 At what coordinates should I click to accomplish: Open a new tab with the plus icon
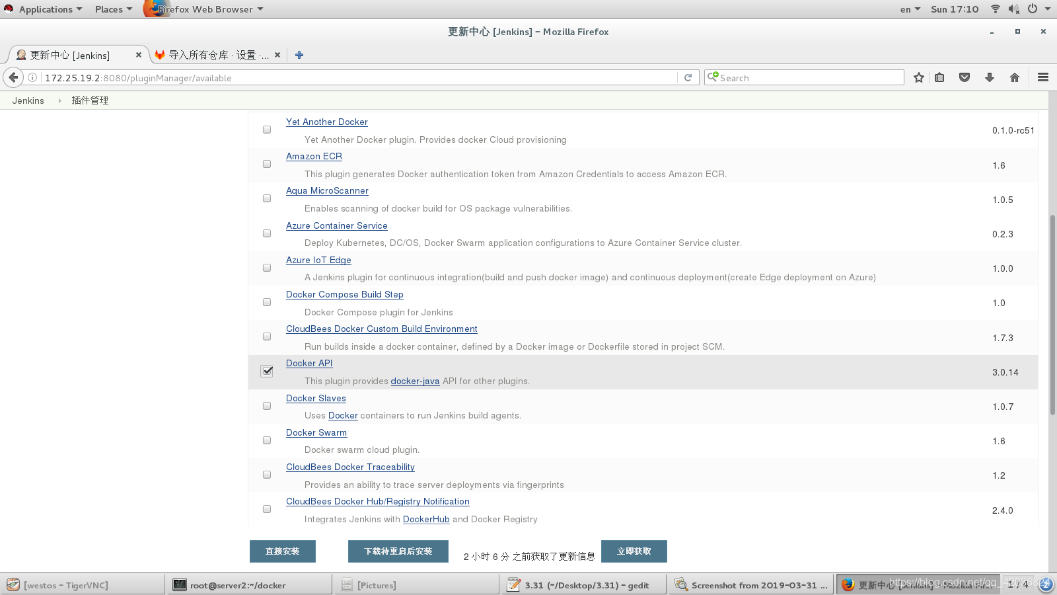click(299, 55)
